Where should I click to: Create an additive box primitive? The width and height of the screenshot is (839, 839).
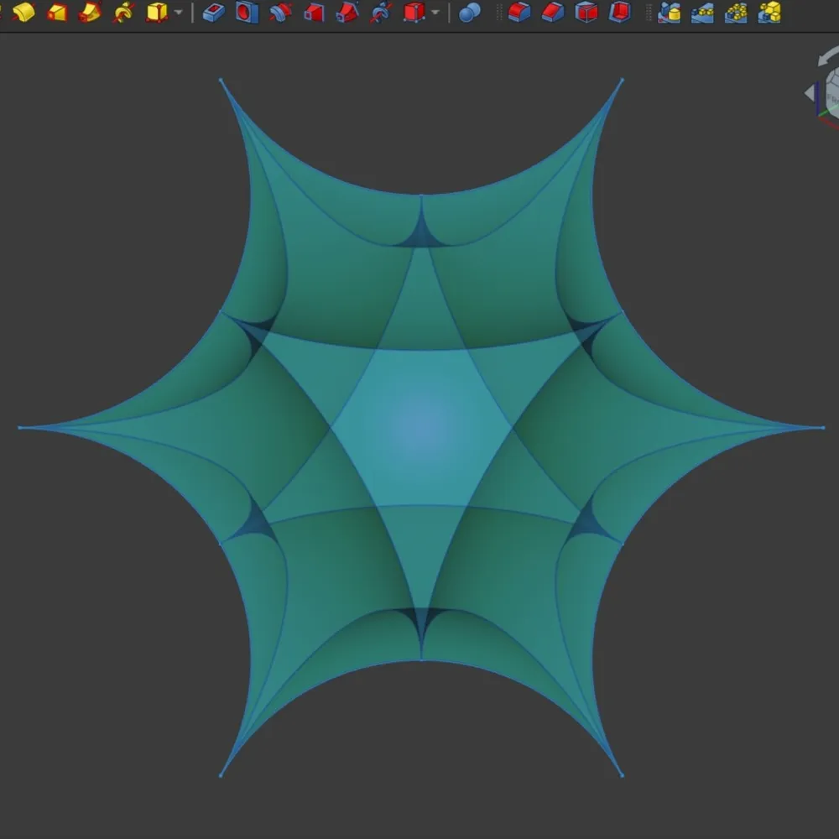pyautogui.click(x=157, y=12)
